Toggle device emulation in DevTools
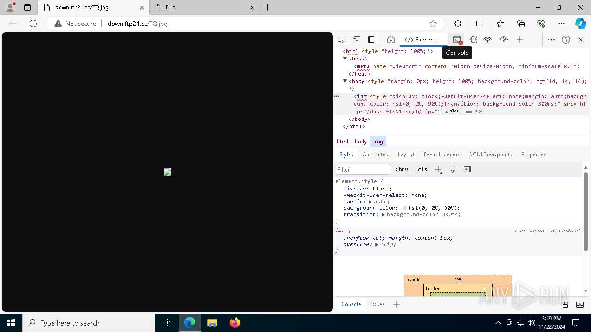Viewport: 591px width, 332px height. (356, 40)
